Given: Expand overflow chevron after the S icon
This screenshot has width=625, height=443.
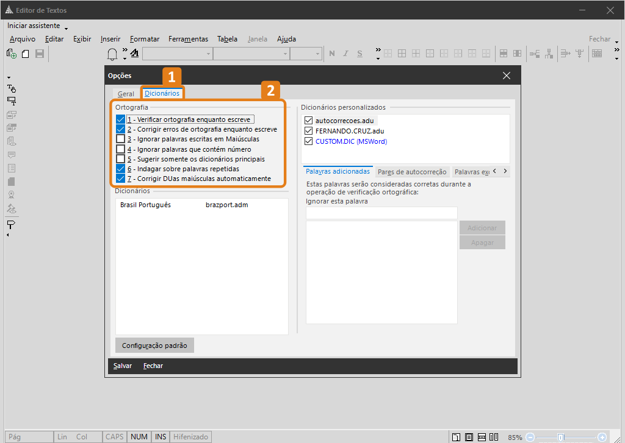Looking at the screenshot, I should [x=378, y=50].
